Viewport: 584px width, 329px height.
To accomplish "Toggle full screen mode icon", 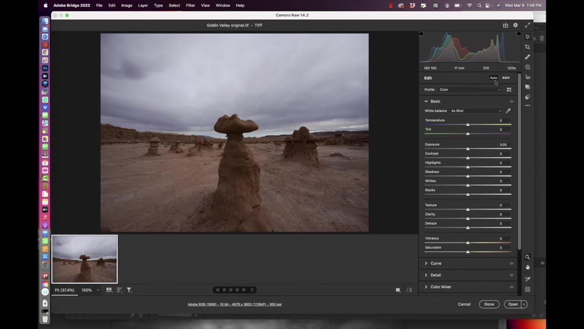I will coord(527,25).
